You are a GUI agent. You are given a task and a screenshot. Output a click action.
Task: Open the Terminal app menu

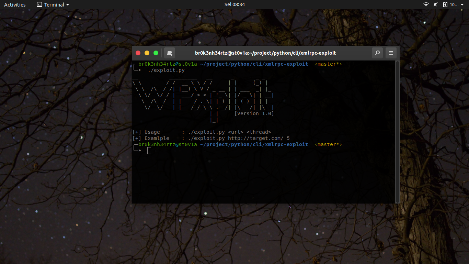(53, 4)
